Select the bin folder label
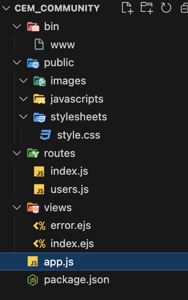This screenshot has height=300, width=188. [x=52, y=26]
